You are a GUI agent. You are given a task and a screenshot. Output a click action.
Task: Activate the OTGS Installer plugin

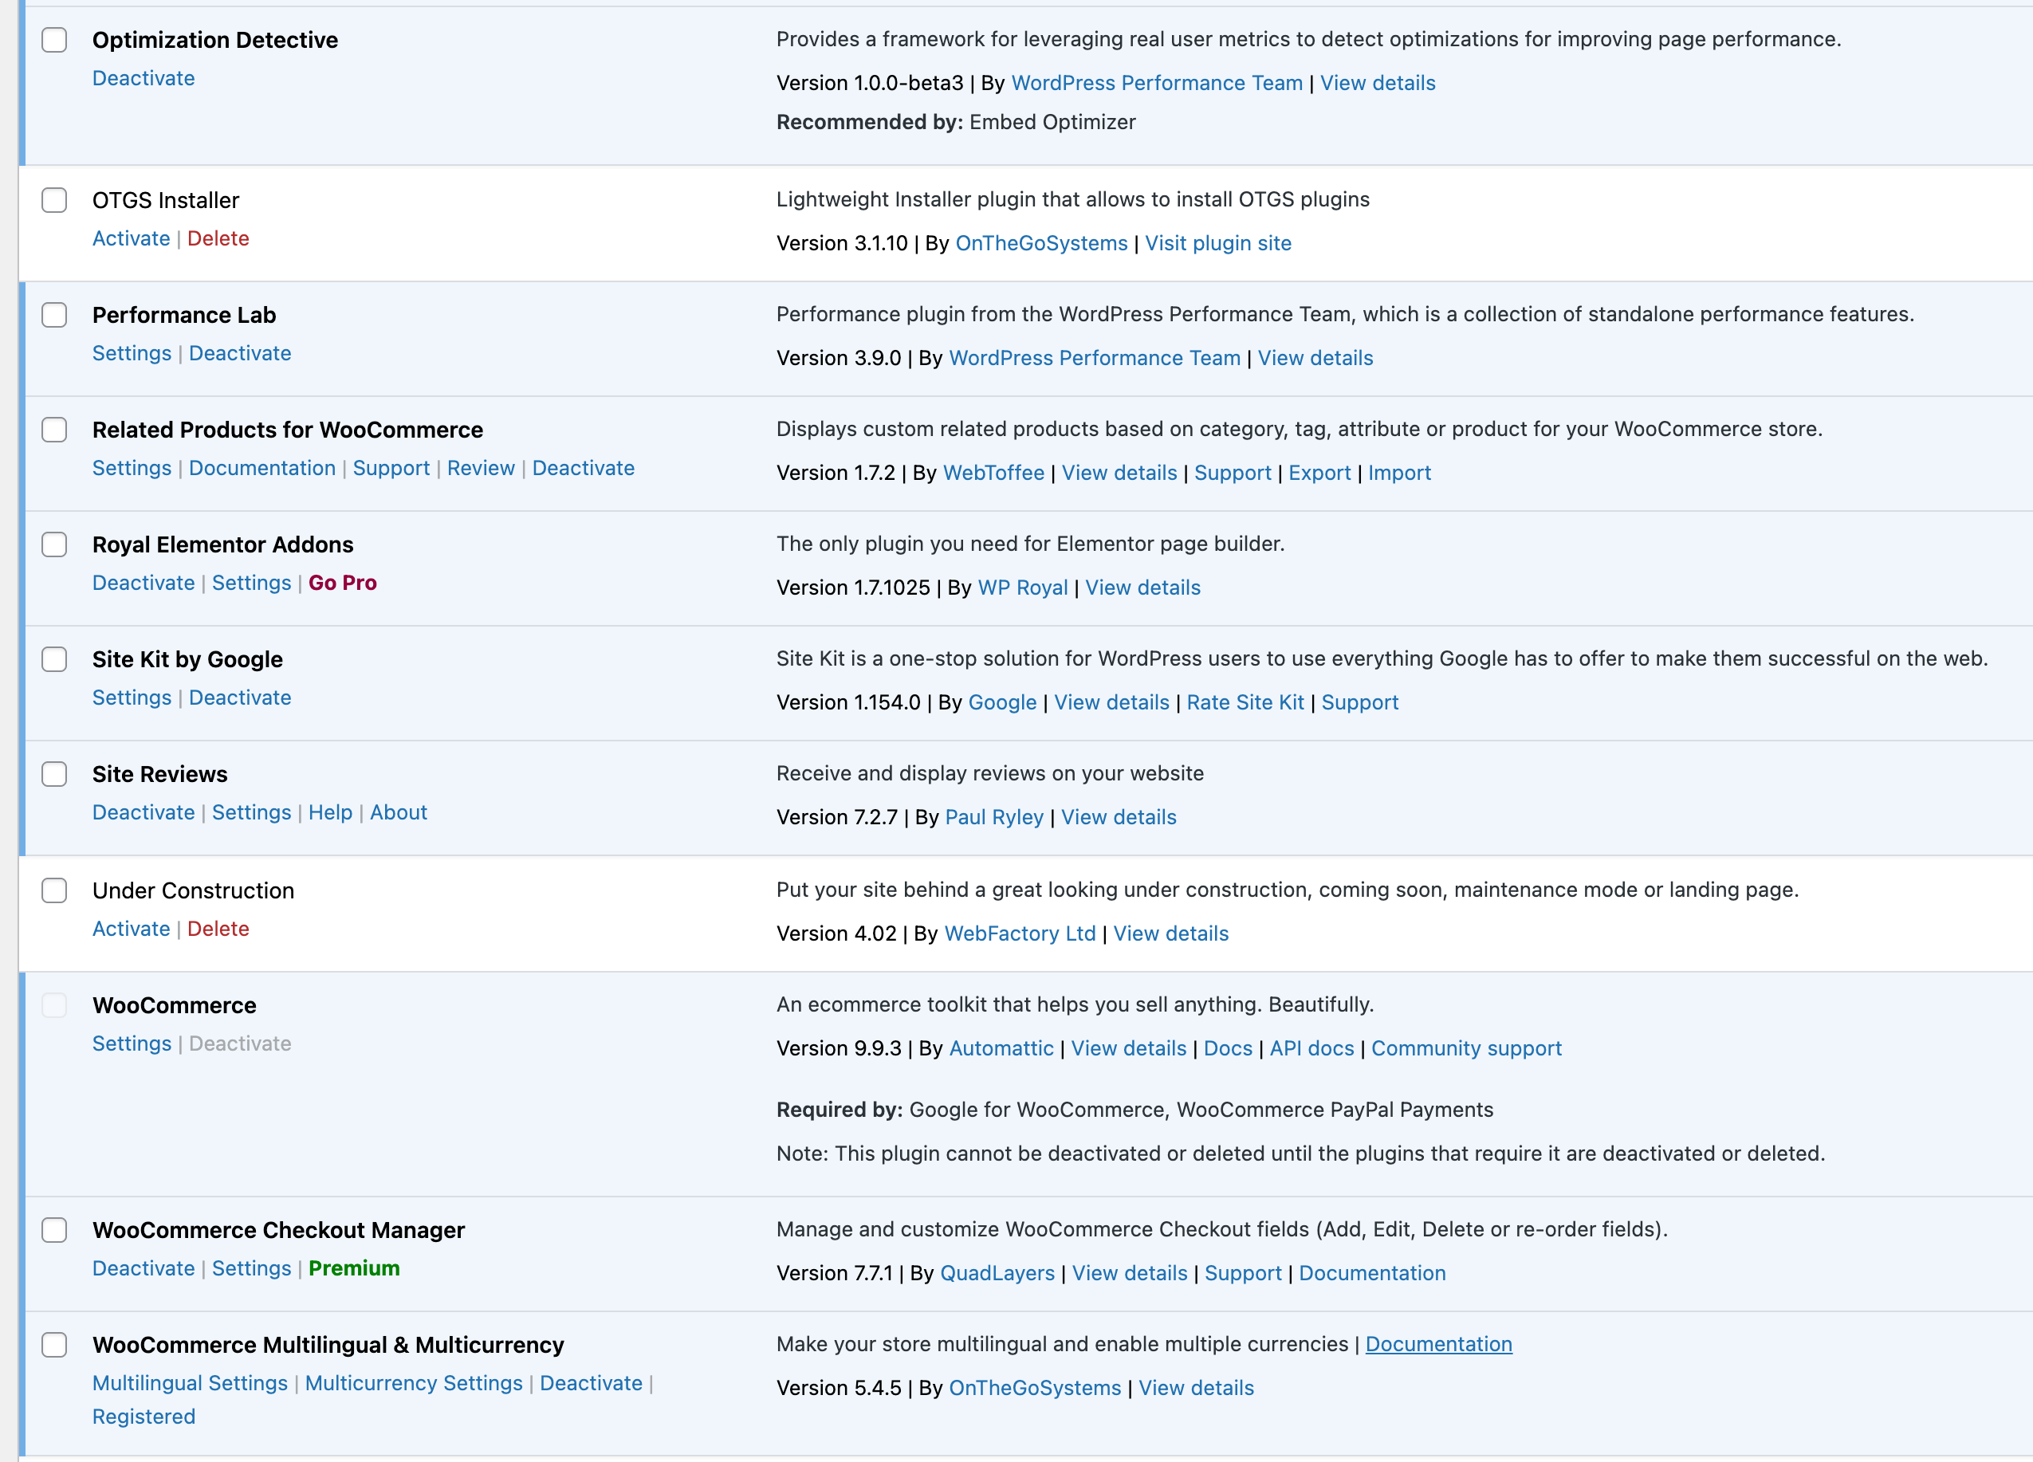click(131, 238)
